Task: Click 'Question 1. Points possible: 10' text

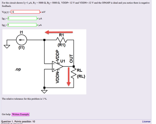Action: (18, 122)
